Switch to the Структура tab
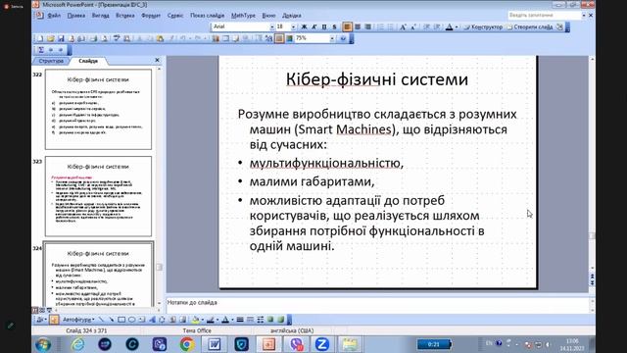 point(51,61)
